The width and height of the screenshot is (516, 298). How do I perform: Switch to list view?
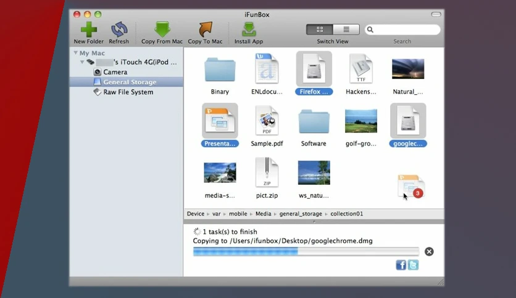(346, 30)
